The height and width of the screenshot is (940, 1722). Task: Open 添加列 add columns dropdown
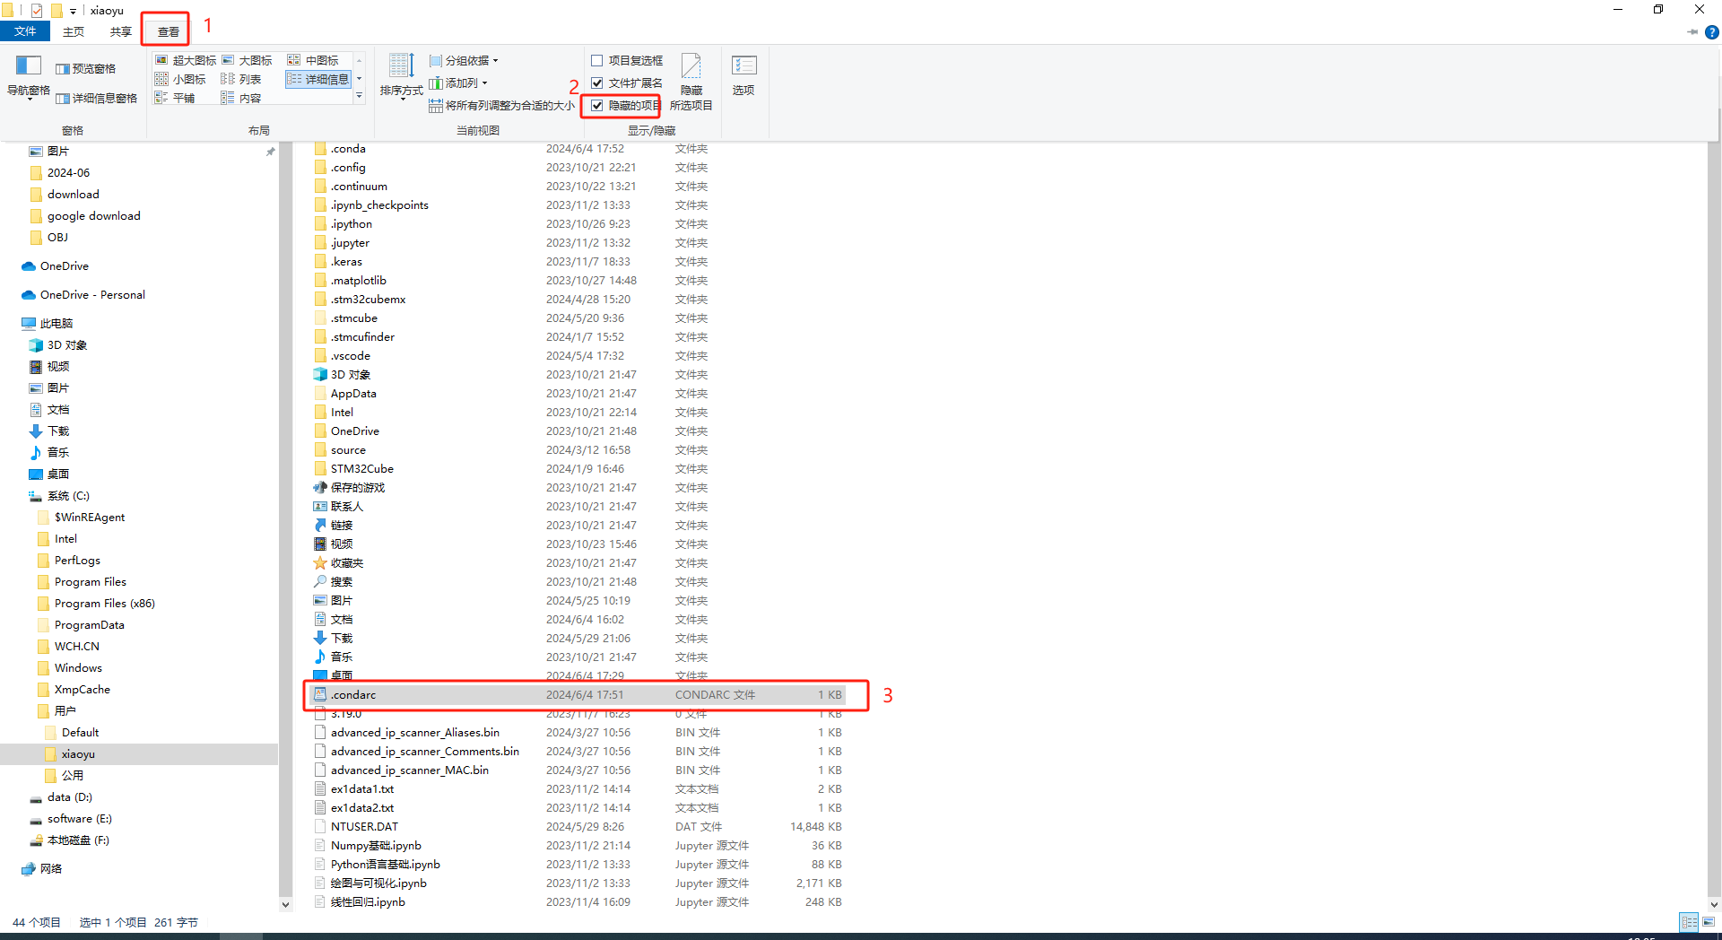pos(458,83)
